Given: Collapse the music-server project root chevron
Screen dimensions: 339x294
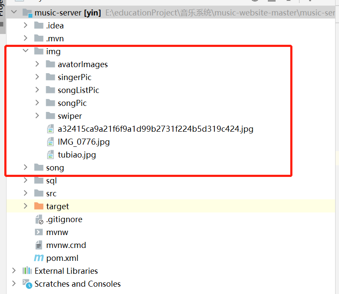Looking at the screenshot, I should (14, 12).
